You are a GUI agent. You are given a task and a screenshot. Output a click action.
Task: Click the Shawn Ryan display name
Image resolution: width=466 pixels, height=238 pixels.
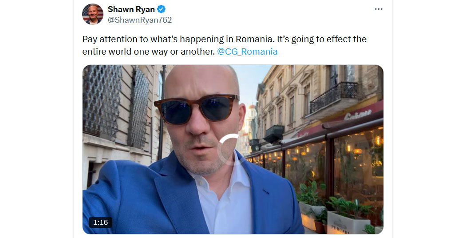pos(131,9)
